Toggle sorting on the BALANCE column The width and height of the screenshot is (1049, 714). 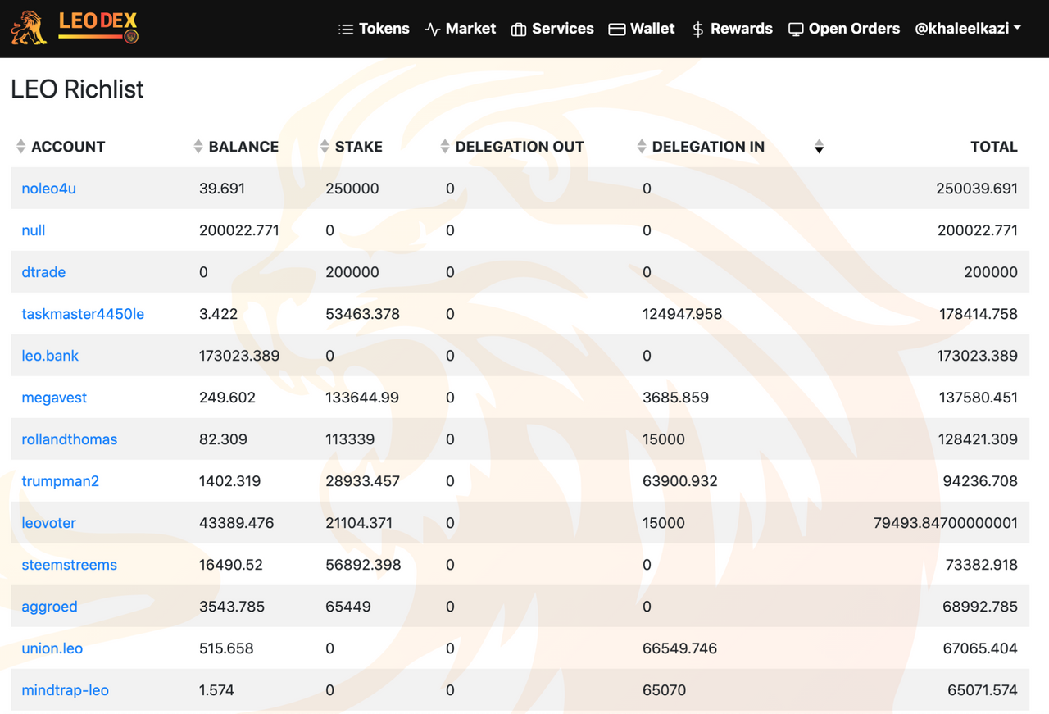(198, 146)
